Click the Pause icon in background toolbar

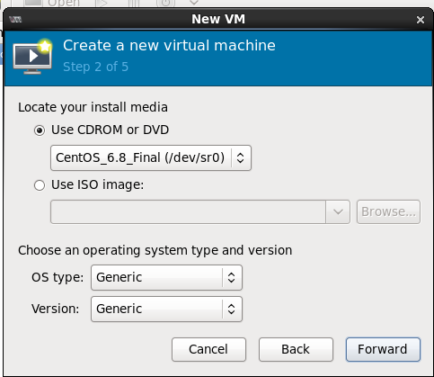tap(134, 4)
